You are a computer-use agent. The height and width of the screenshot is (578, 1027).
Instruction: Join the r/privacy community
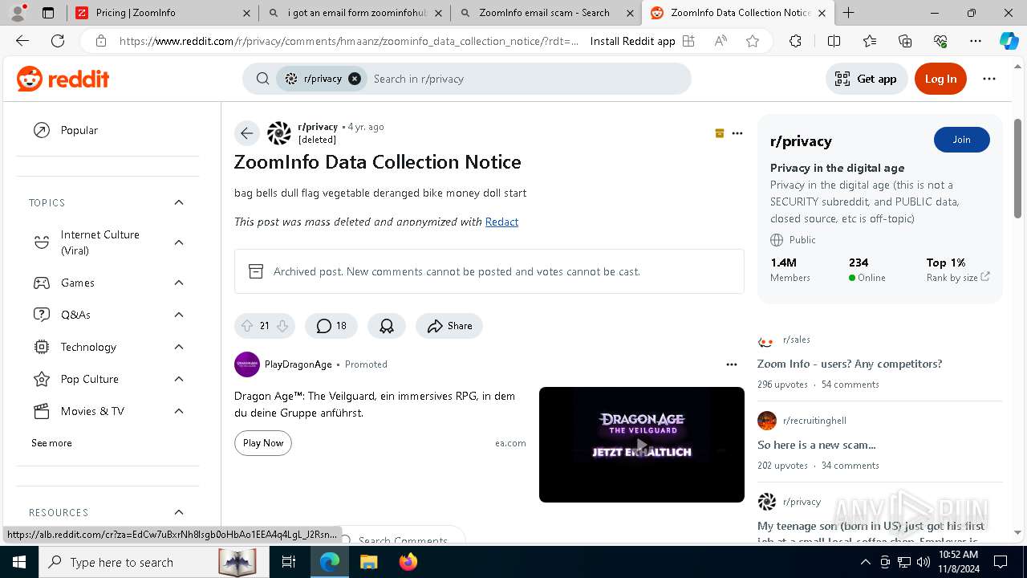pyautogui.click(x=962, y=140)
